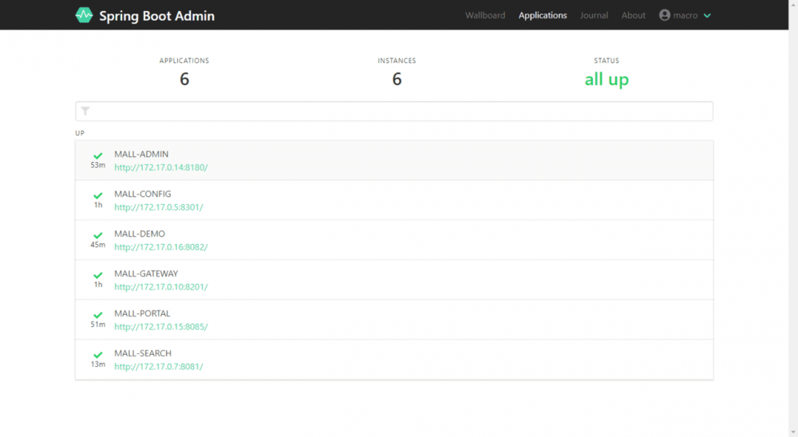The height and width of the screenshot is (437, 798).
Task: Click MALL-CONFIG green status checkmark
Action: 97,195
